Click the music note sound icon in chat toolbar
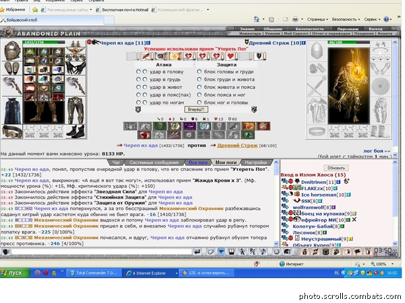The image size is (405, 303). coord(263,252)
